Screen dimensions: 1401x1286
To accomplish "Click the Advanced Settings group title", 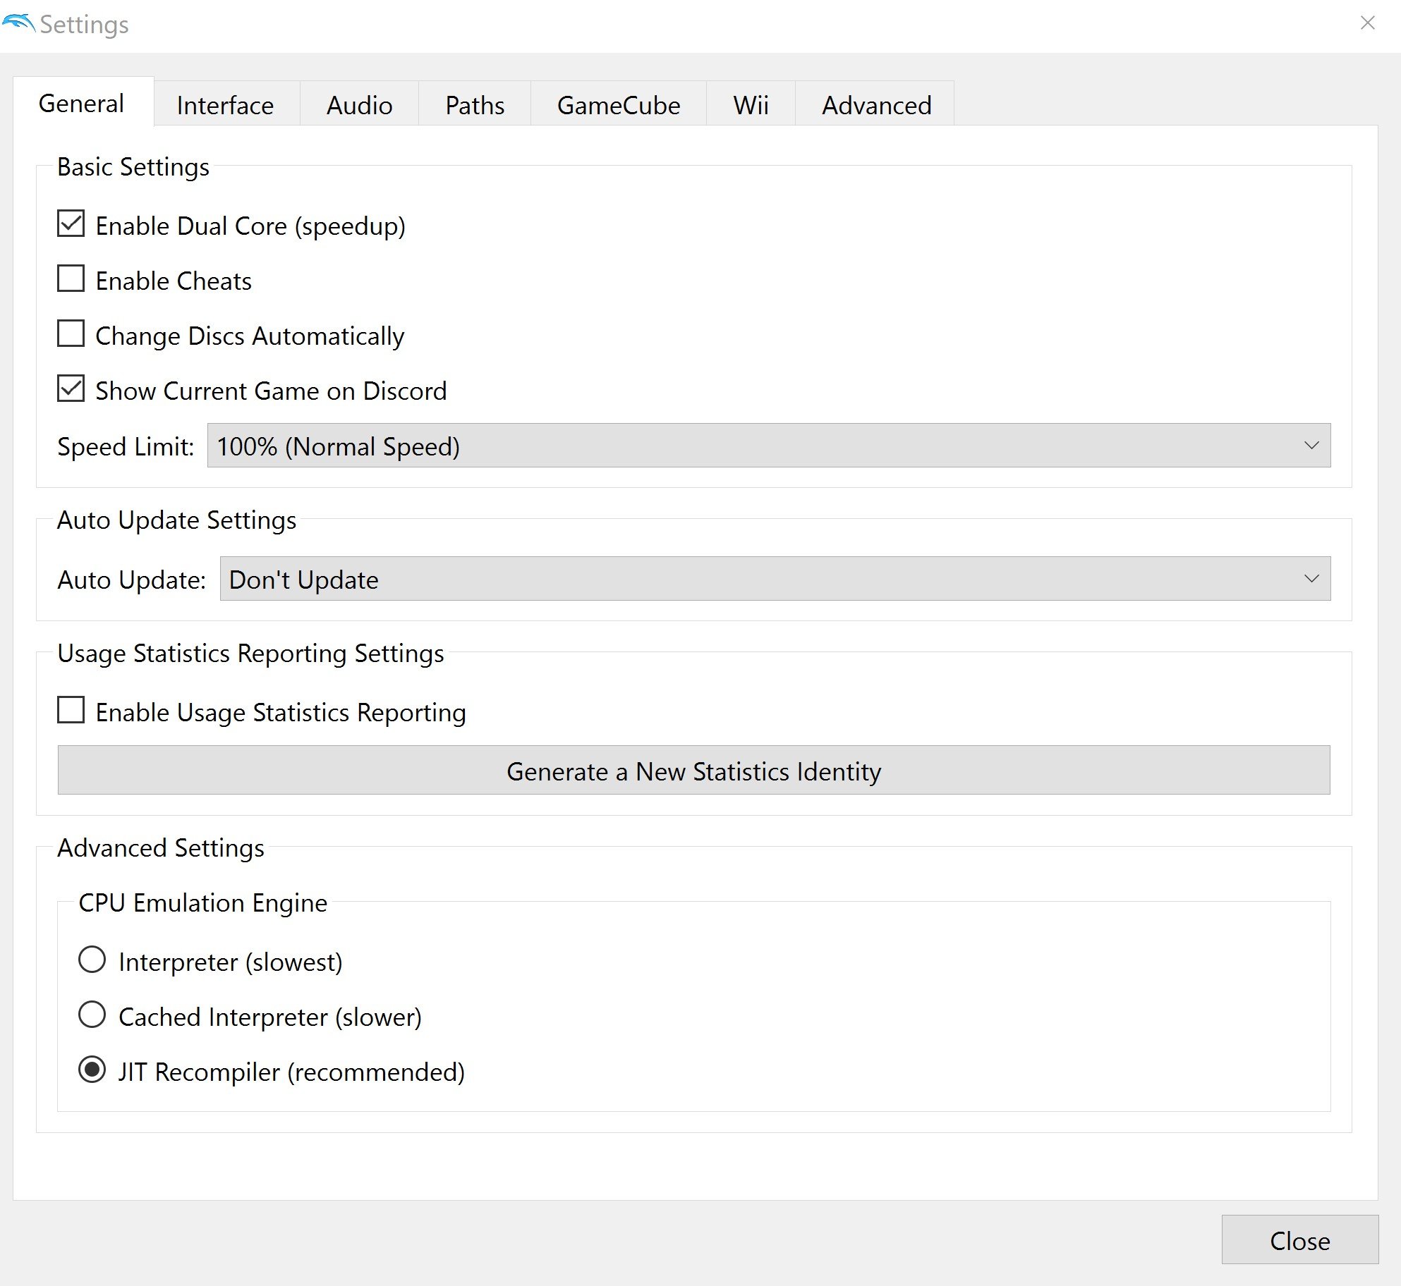I will click(x=161, y=848).
